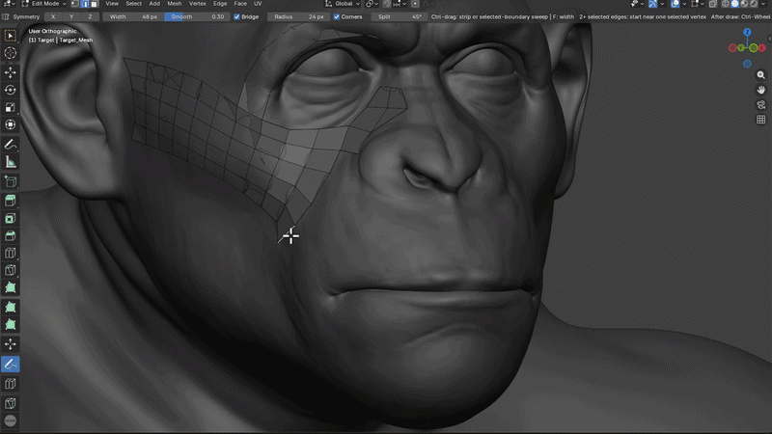
Task: Switch to rendered viewport shading
Action: pyautogui.click(x=754, y=4)
